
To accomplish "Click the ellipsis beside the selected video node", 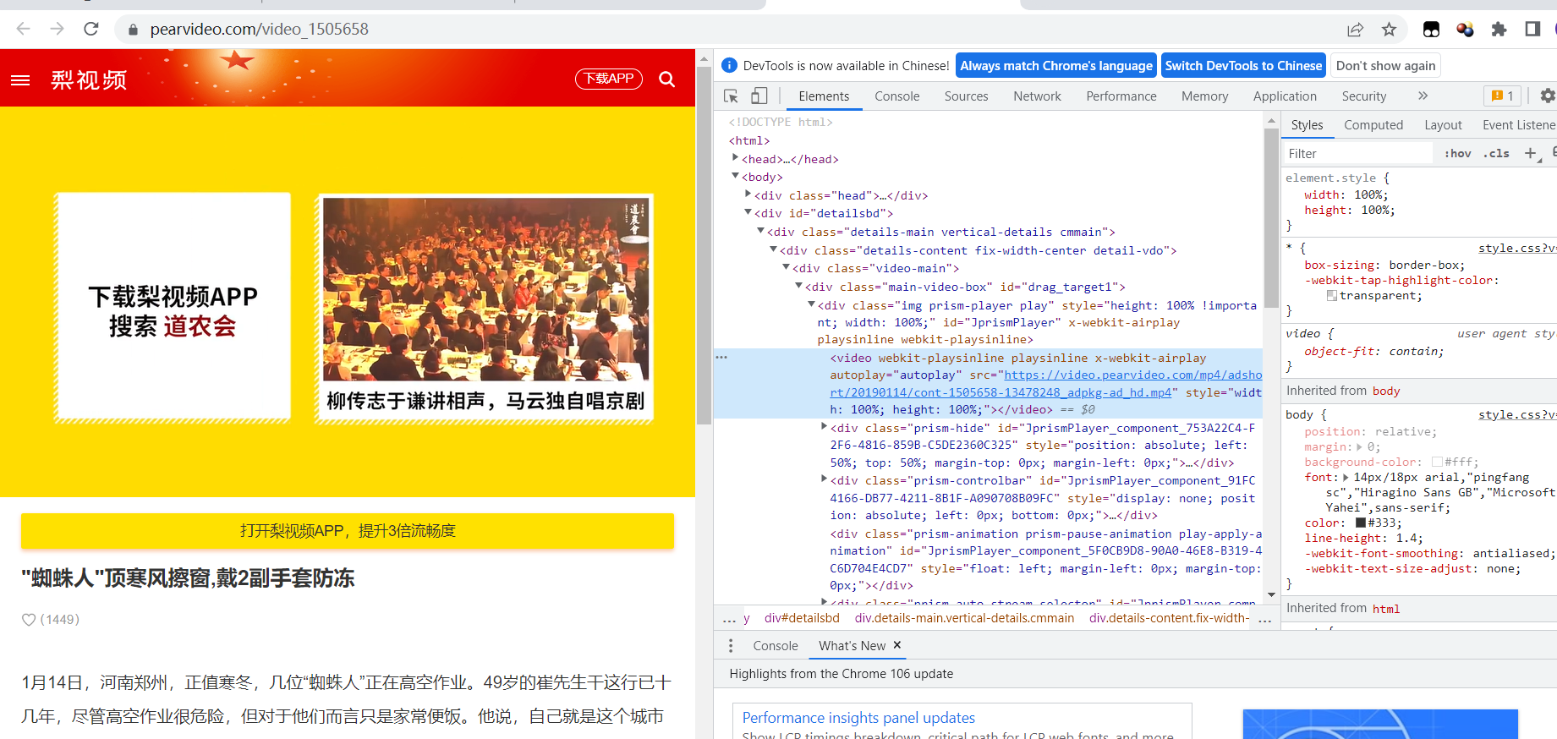I will point(721,358).
